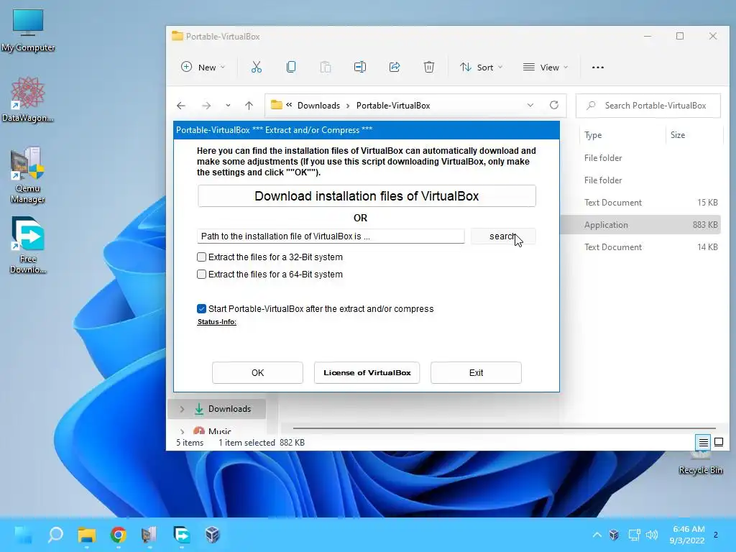The image size is (736, 552).
Task: Click Download installation files of VirtualBox button
Action: [x=367, y=195]
